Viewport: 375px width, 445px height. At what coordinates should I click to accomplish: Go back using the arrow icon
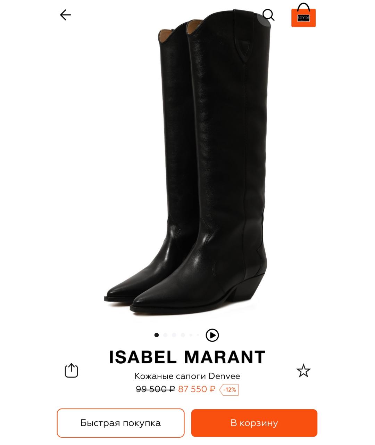click(65, 15)
